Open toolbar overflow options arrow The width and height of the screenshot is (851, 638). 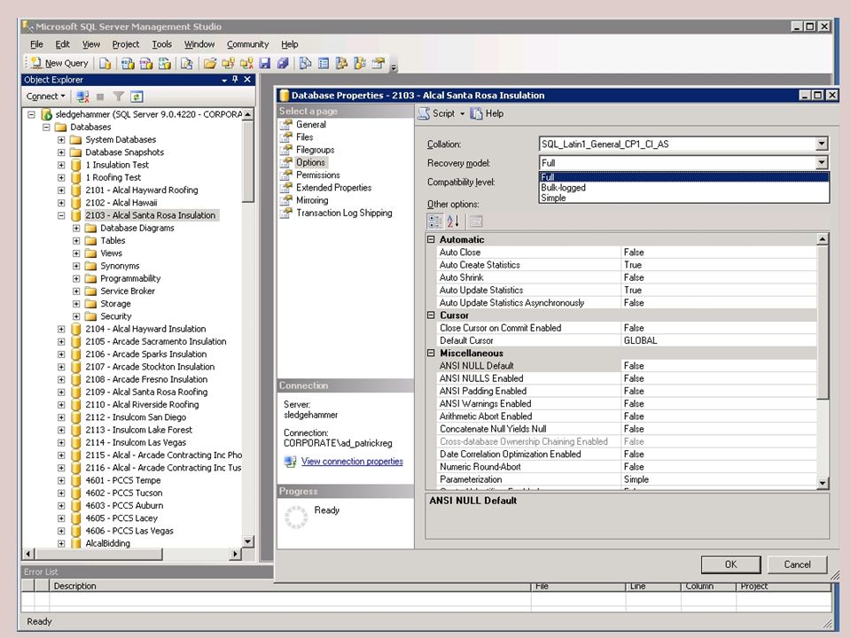point(394,66)
